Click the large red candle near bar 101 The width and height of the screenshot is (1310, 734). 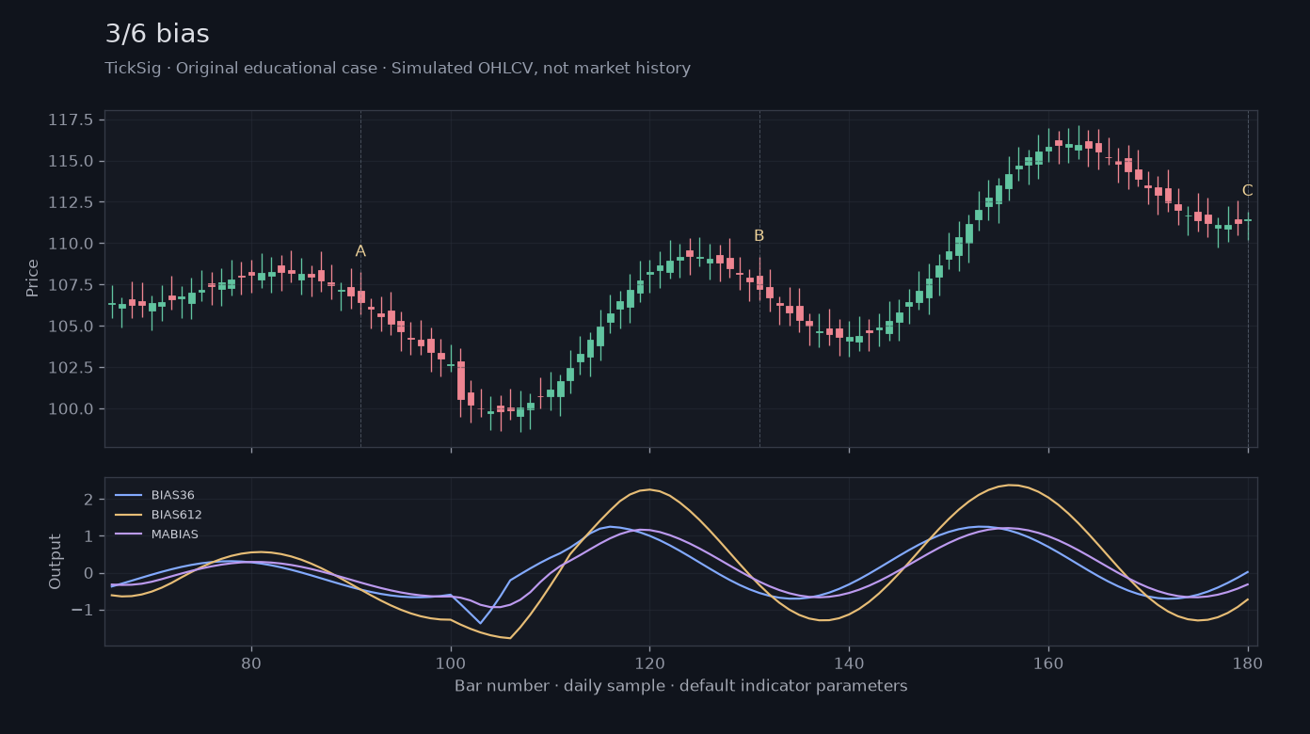(461, 380)
